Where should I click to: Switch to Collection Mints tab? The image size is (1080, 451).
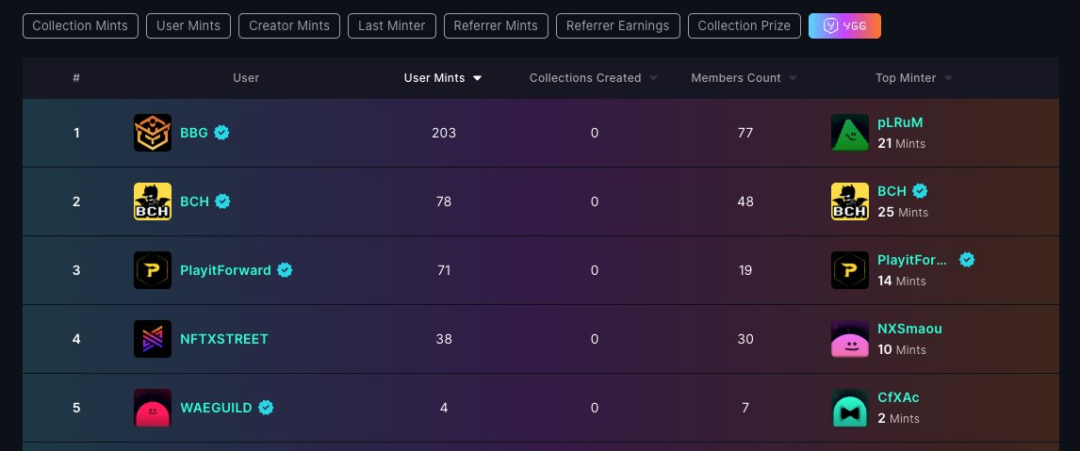point(81,26)
